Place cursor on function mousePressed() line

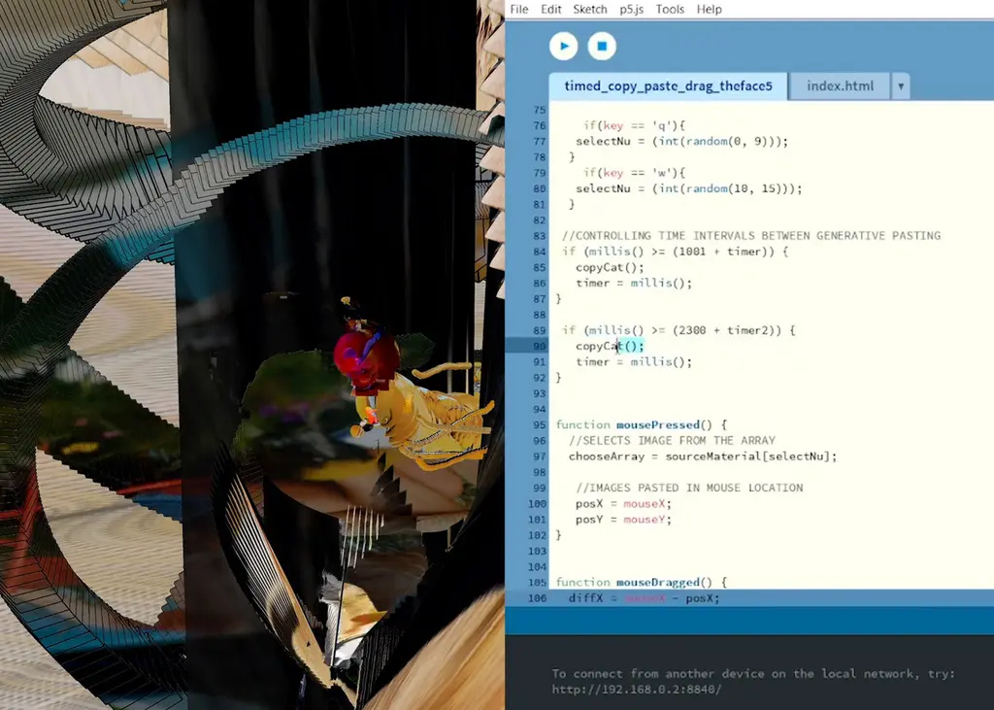[641, 424]
